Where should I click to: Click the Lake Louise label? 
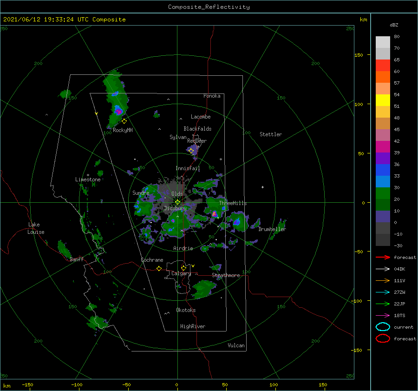tap(36, 228)
